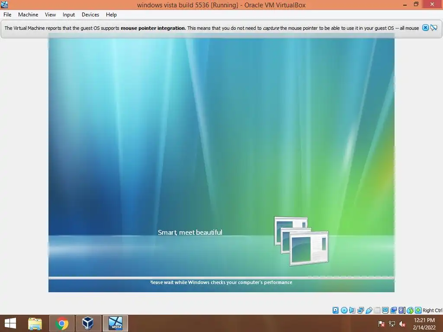This screenshot has width=443, height=332.
Task: Click the keyboard capture arrow indicator
Action: (x=418, y=310)
